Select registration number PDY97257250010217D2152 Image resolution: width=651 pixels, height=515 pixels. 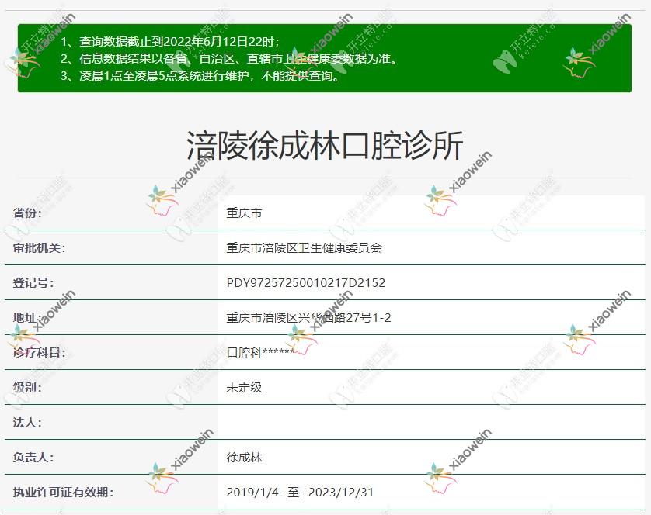(306, 283)
